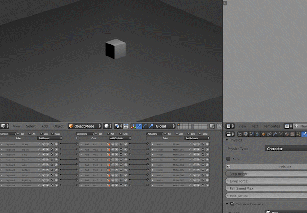Open the Add Controller dropdown

120,138
